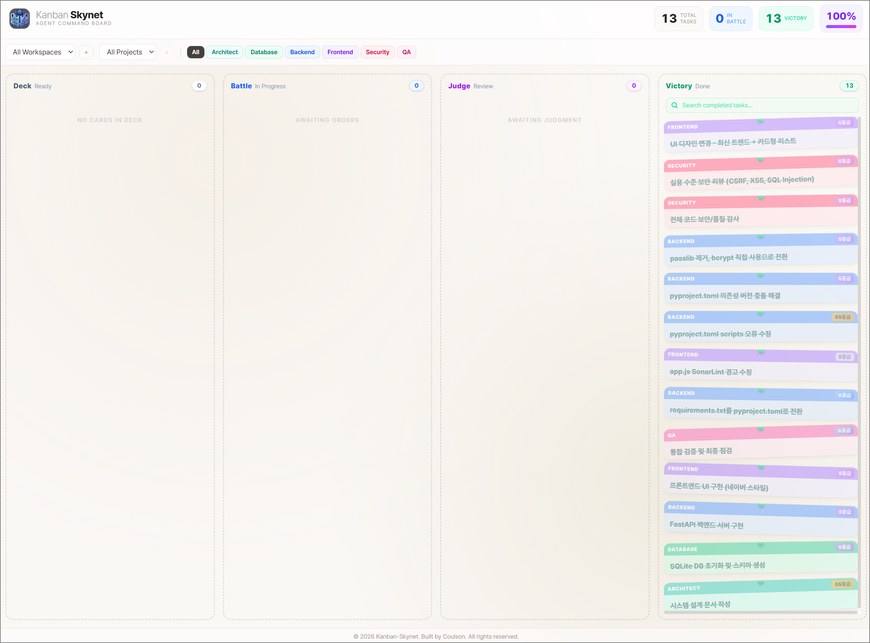This screenshot has height=643, width=870.
Task: Toggle the Security filter chip
Action: pos(377,52)
